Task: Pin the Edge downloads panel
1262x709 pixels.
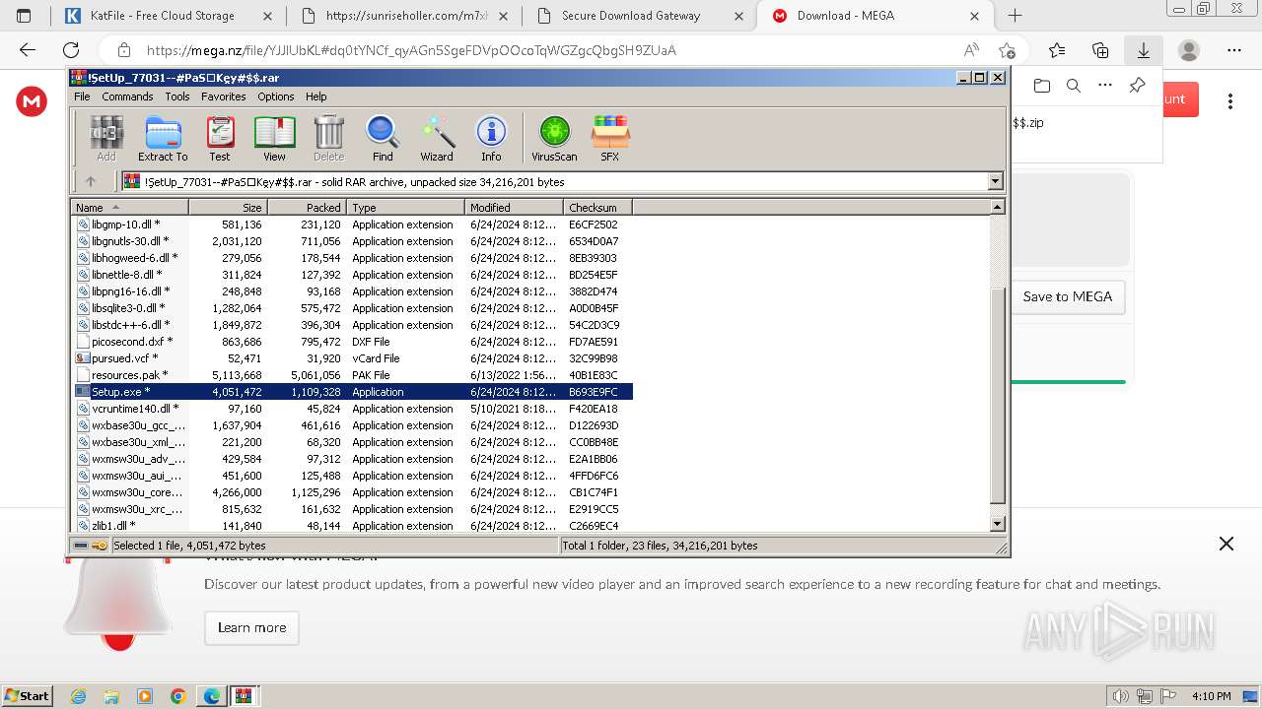Action: click(1137, 86)
